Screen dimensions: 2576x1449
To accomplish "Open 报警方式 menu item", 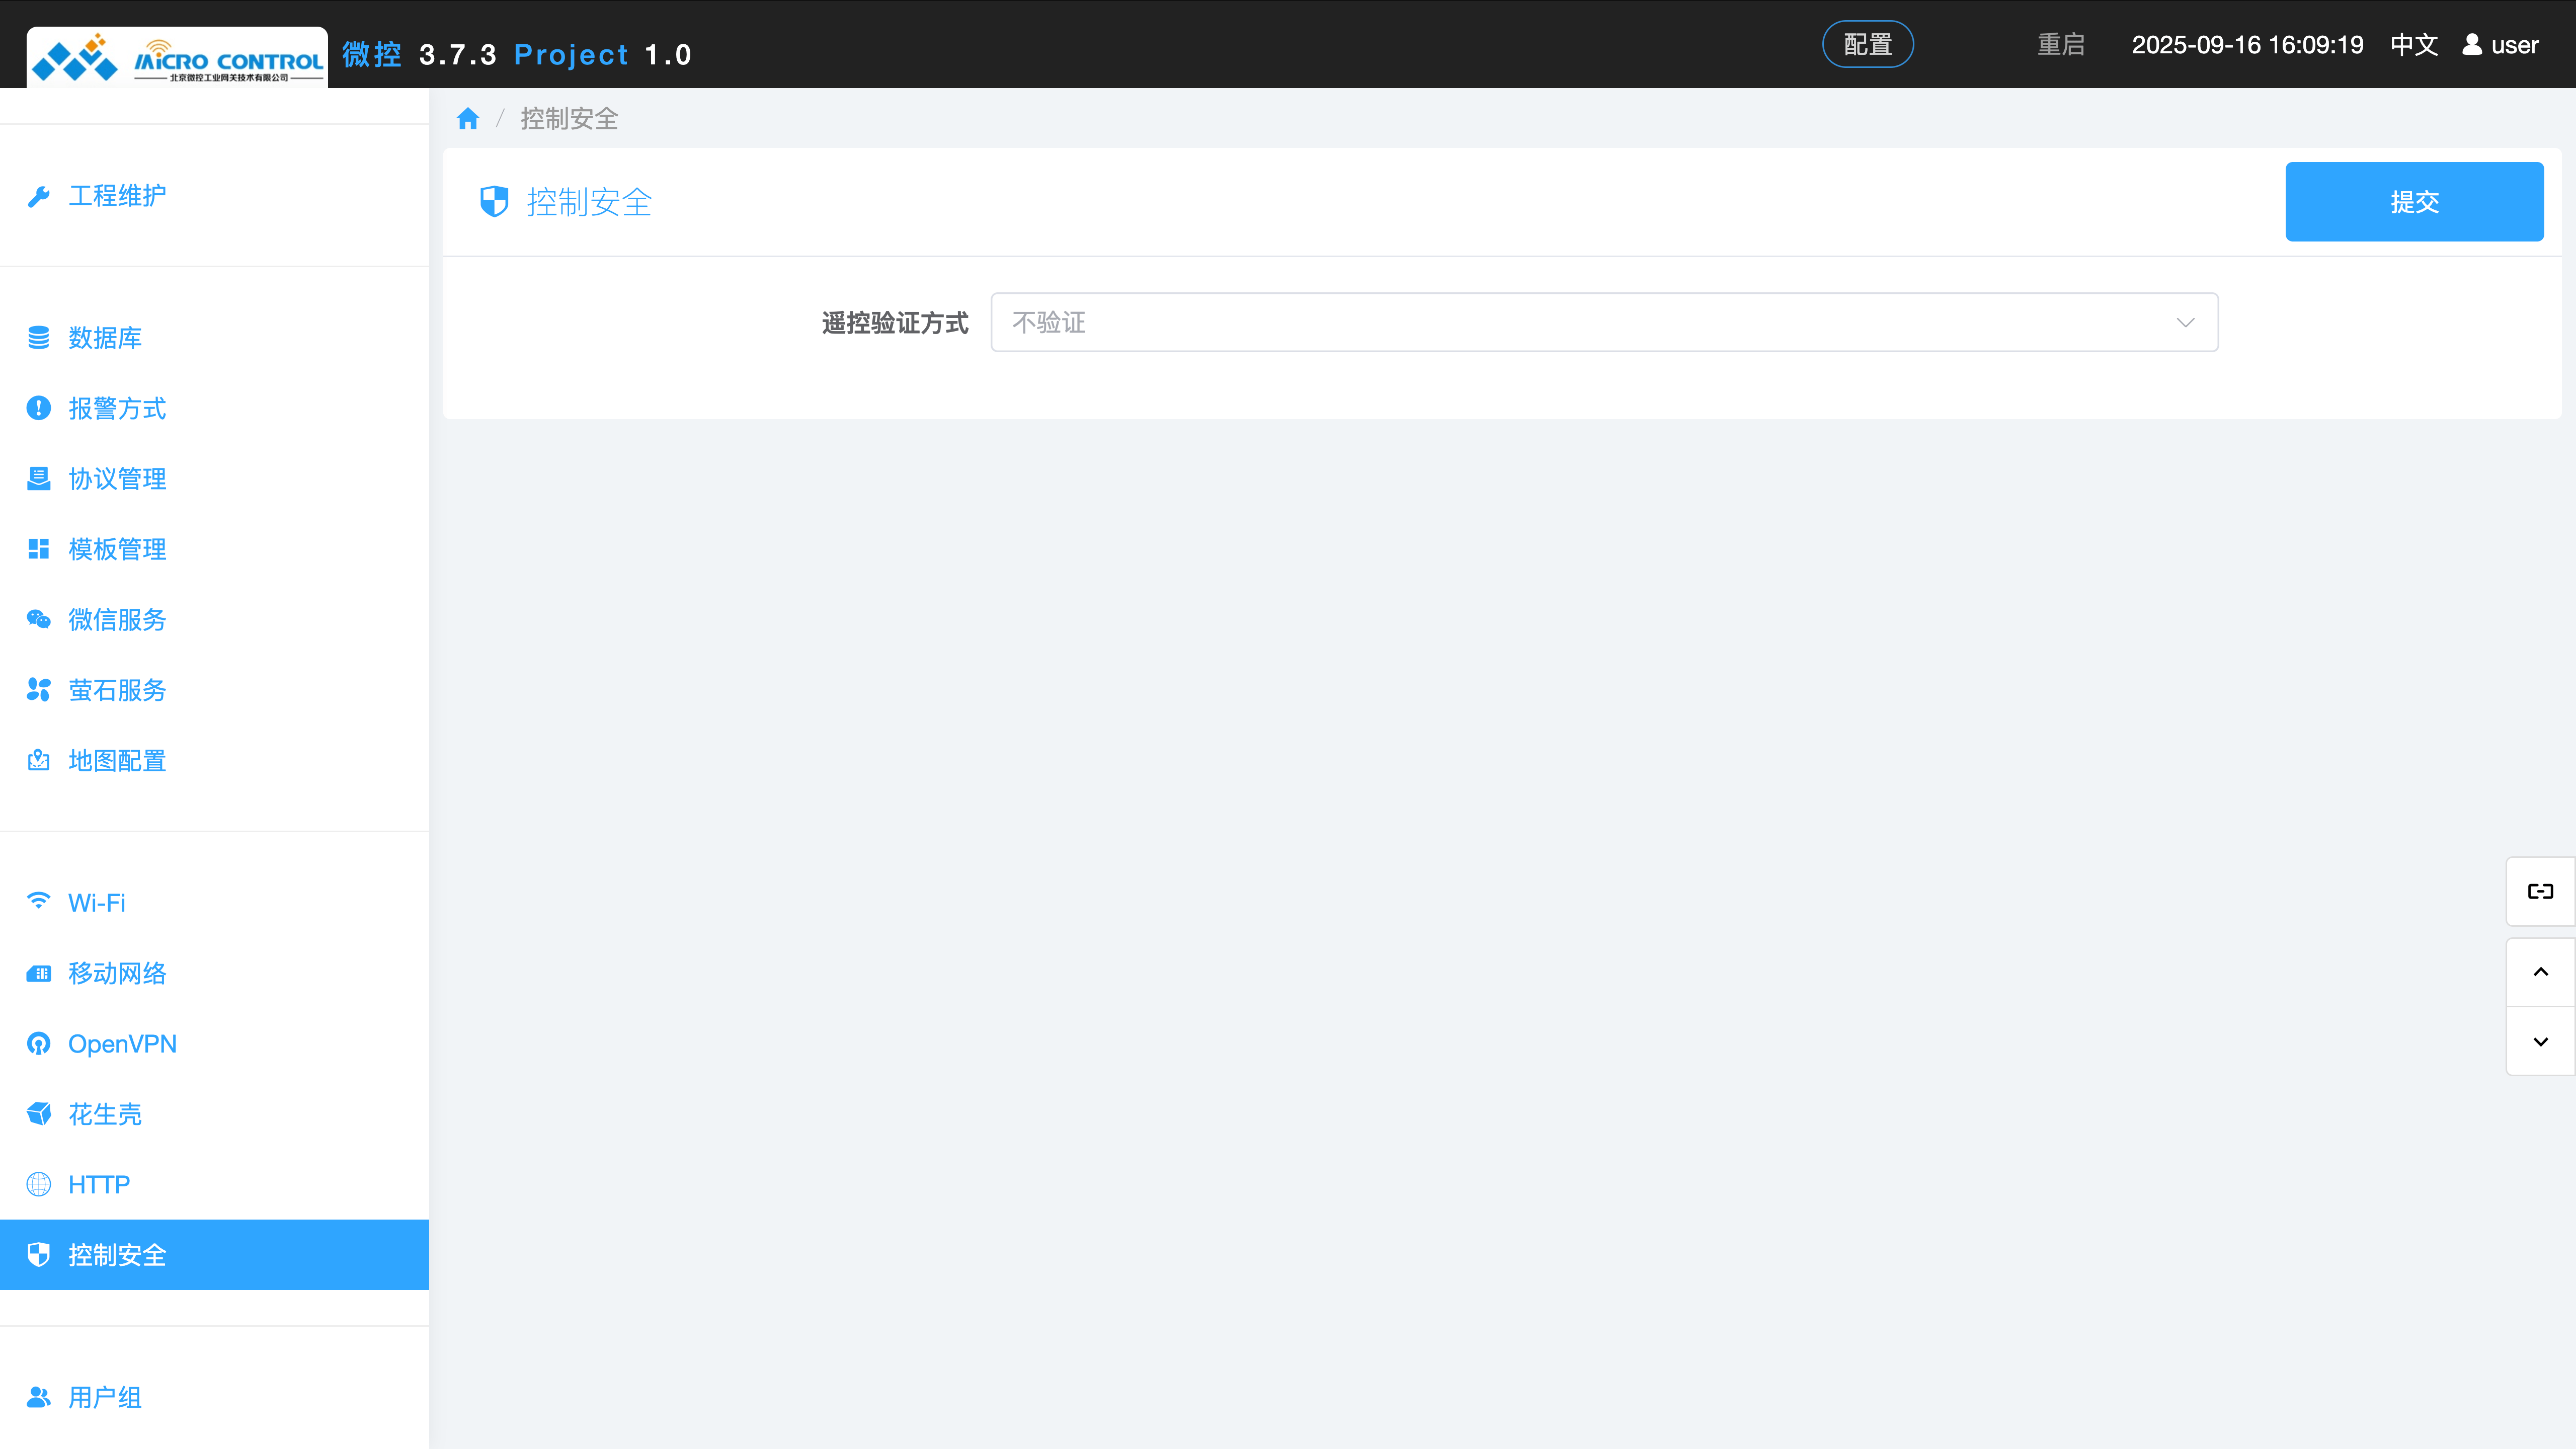I will coord(117,408).
